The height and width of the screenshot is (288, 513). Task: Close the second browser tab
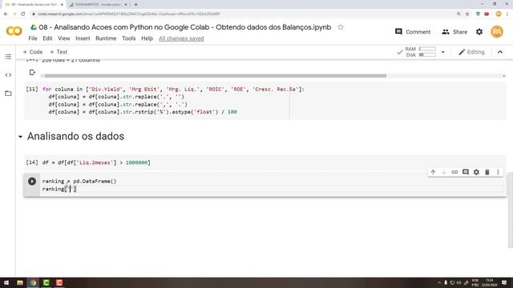click(126, 5)
